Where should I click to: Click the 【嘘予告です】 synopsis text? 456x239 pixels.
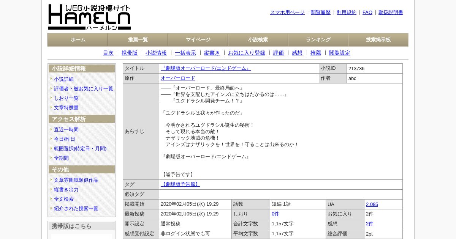[178, 175]
